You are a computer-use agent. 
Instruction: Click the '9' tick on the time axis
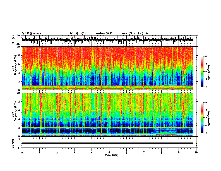(179, 153)
